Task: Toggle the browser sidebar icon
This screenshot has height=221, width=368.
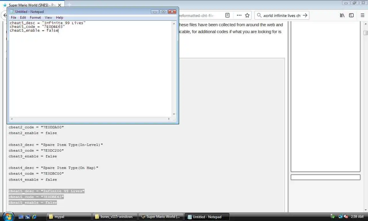Action: click(351, 15)
